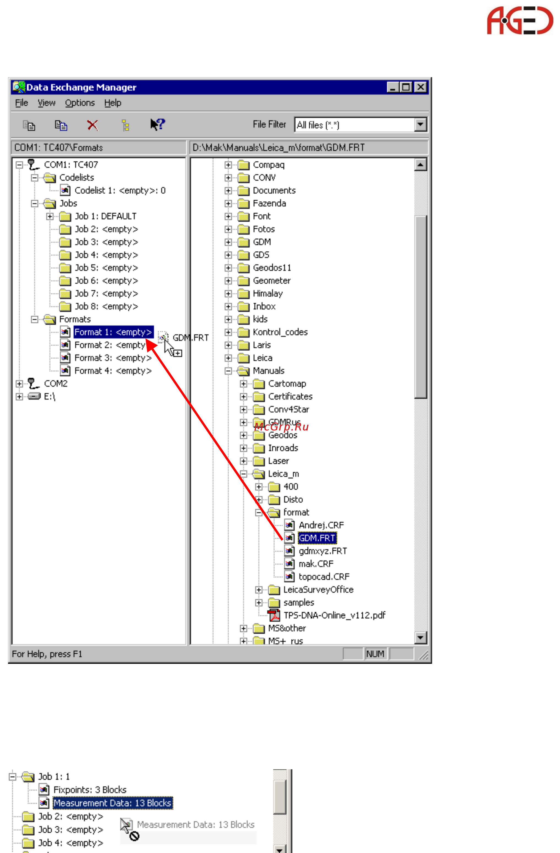Click the COM1: TC407\Formats path header
Screen dimensions: 560x853
coord(99,148)
